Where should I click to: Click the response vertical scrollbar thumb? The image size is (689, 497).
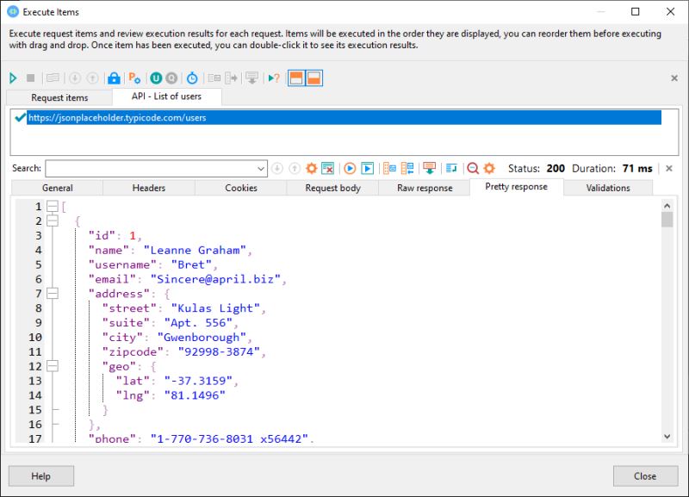coord(667,220)
